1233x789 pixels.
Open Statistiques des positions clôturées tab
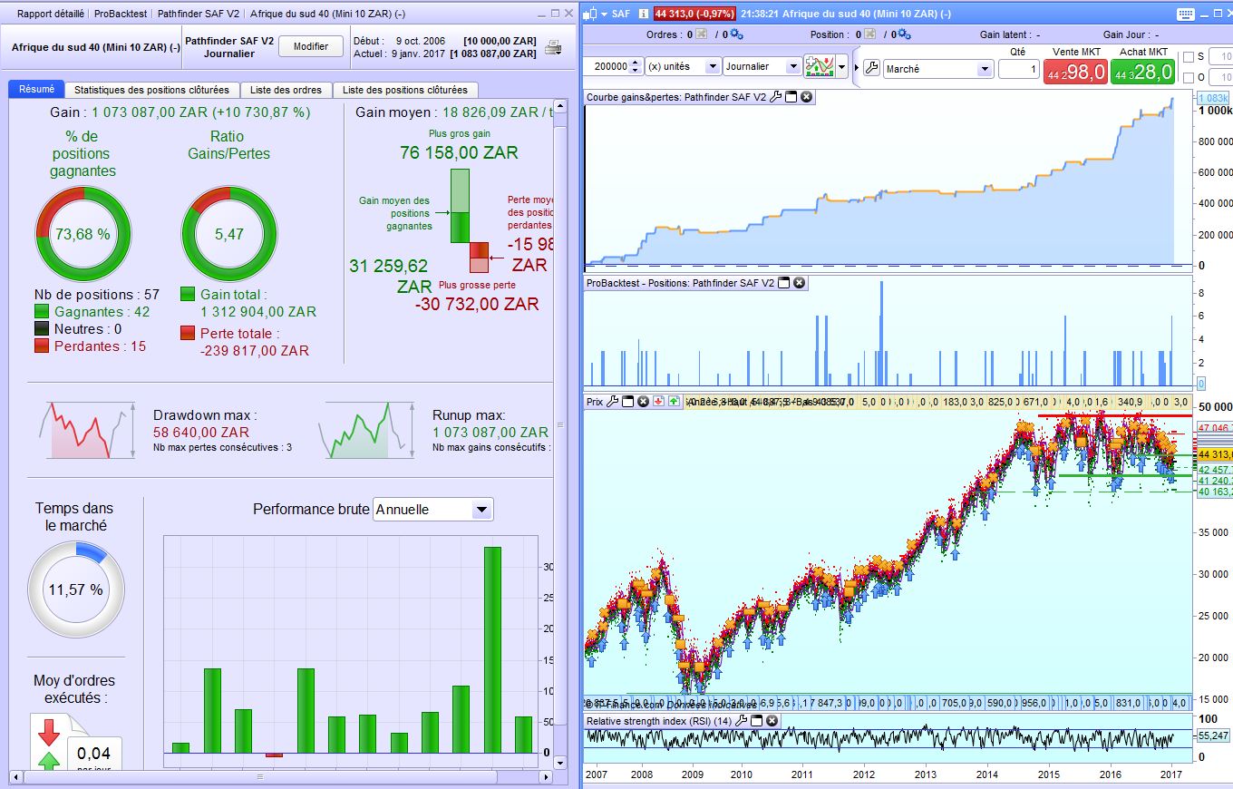(151, 90)
